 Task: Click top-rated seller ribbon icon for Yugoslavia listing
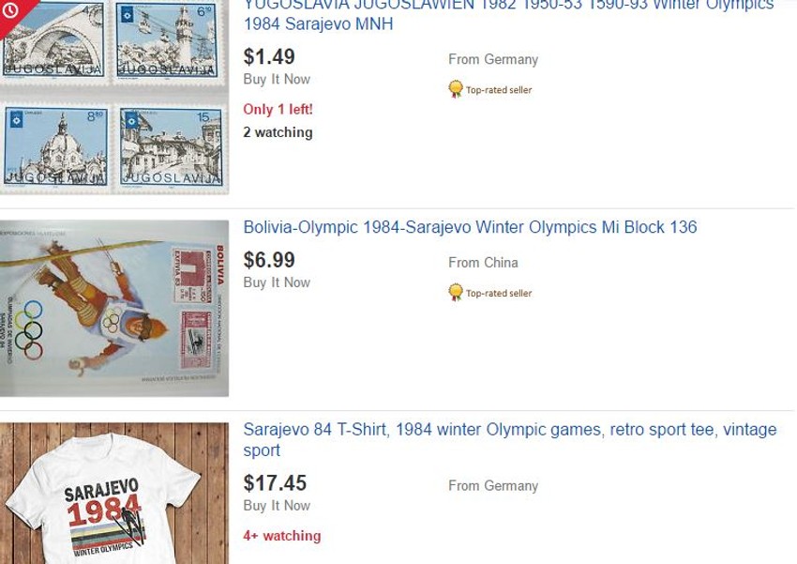coord(456,90)
